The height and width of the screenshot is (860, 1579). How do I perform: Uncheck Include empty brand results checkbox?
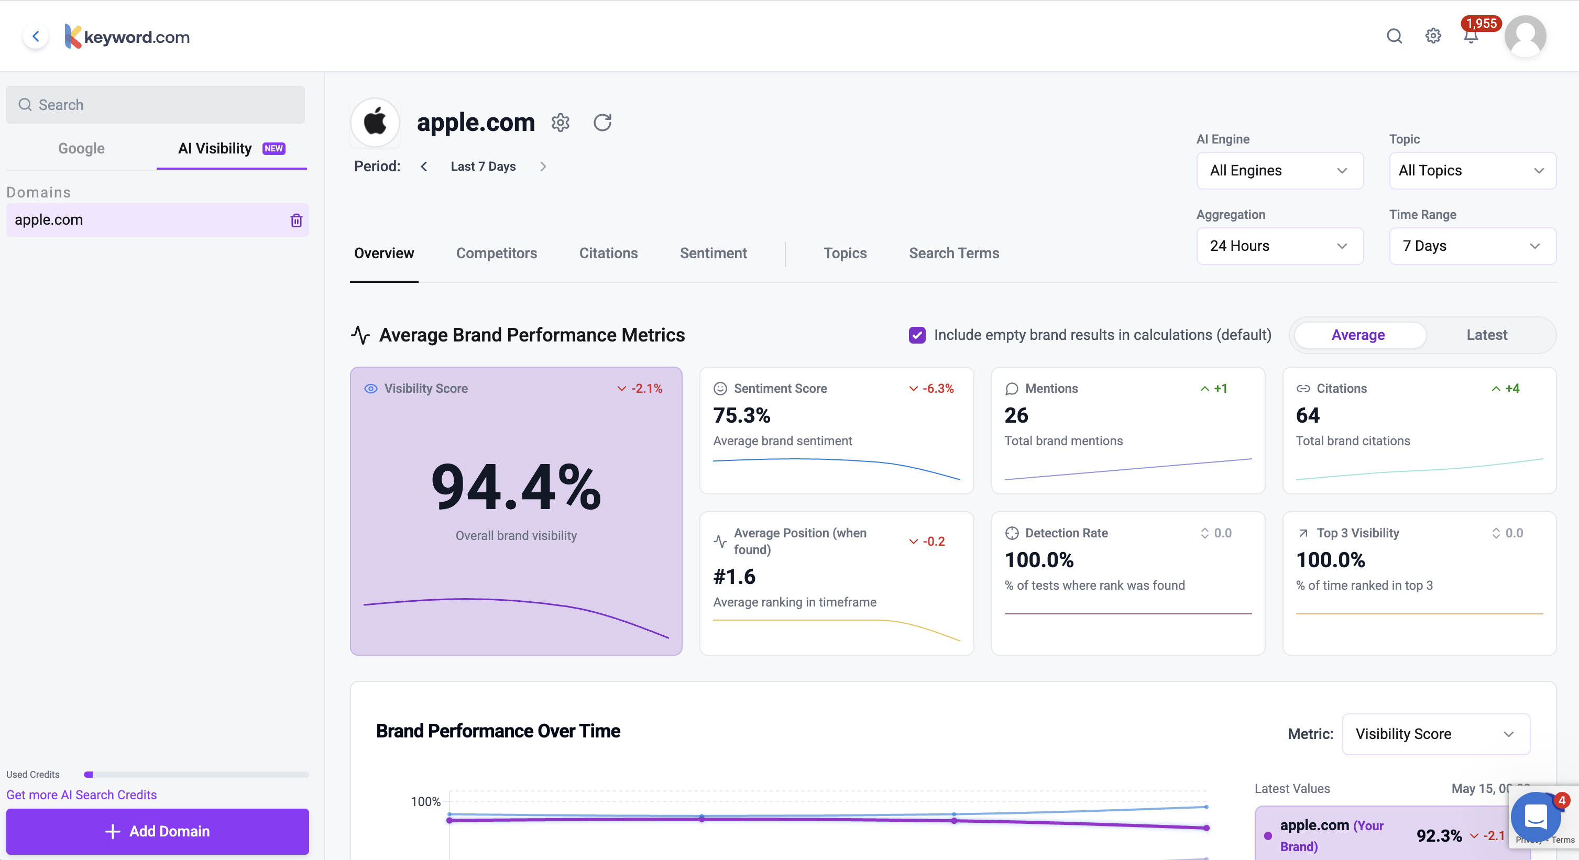point(917,335)
